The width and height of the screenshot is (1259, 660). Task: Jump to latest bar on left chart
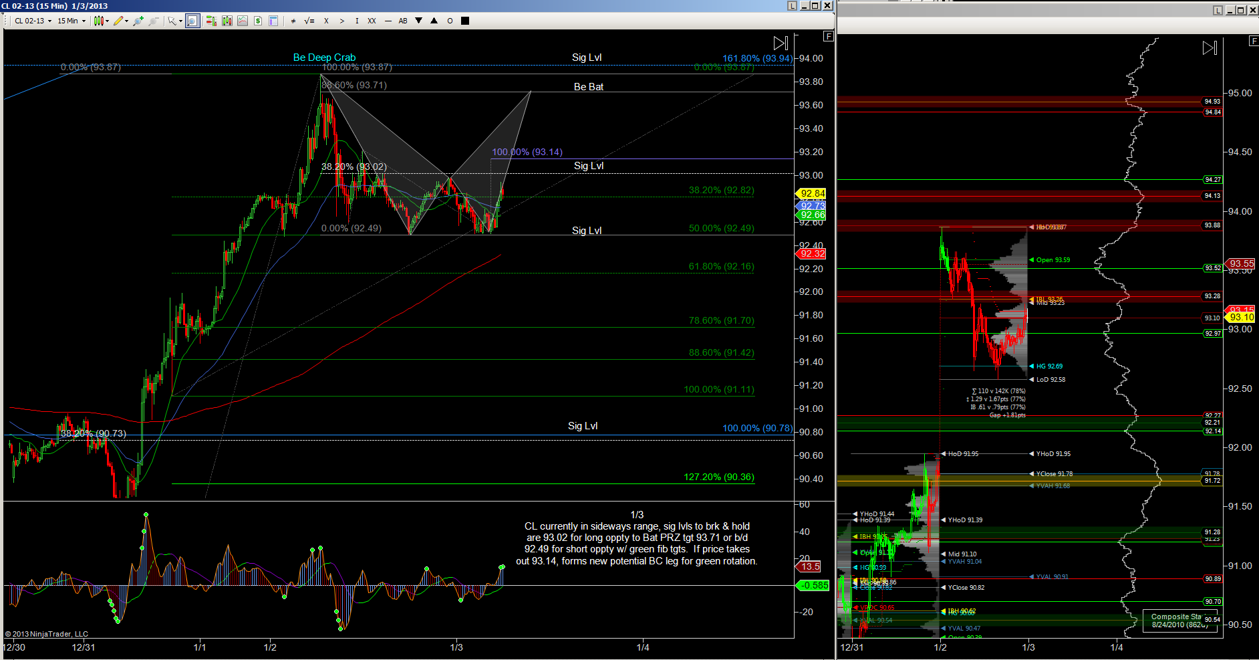tap(781, 43)
